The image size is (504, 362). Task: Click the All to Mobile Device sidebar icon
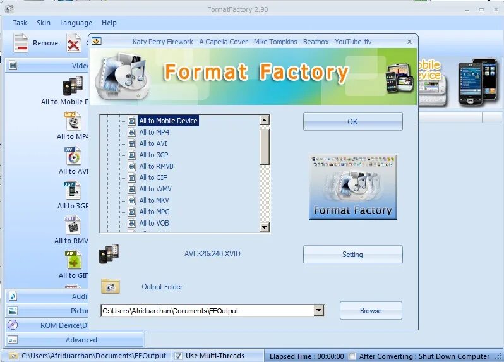pos(73,86)
